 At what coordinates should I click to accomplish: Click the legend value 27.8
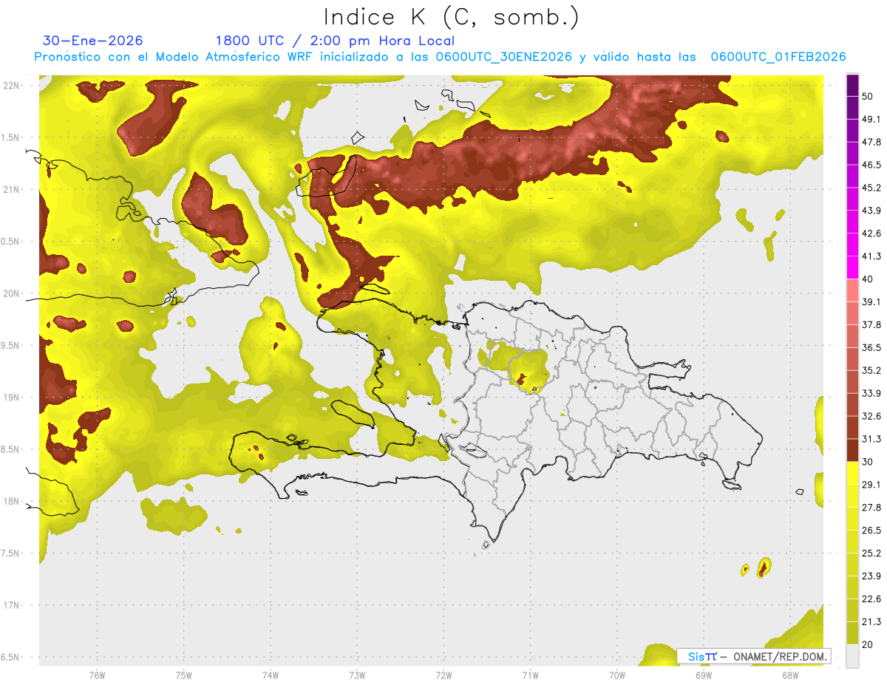click(871, 508)
